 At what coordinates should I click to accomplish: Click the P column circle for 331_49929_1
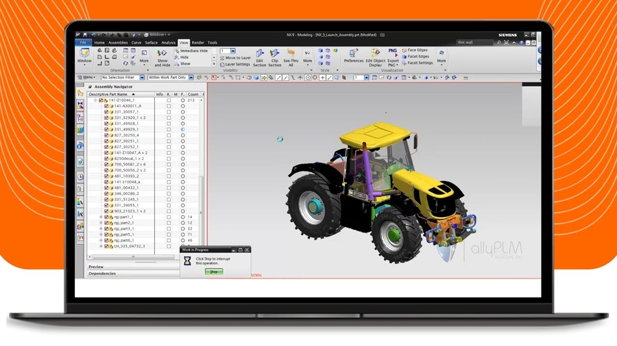pyautogui.click(x=182, y=129)
